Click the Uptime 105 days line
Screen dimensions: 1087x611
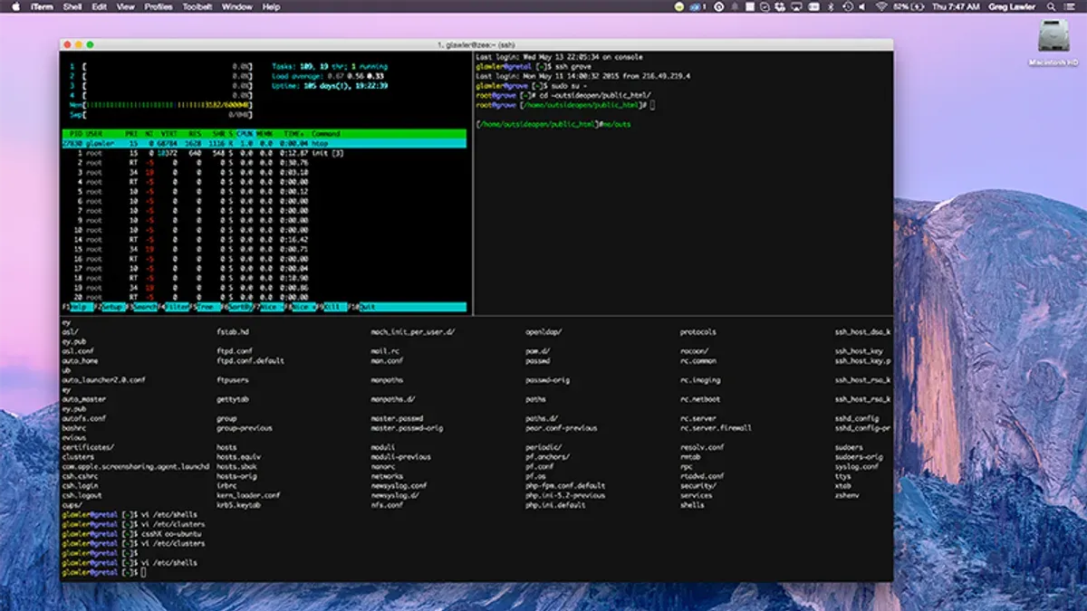[330, 86]
